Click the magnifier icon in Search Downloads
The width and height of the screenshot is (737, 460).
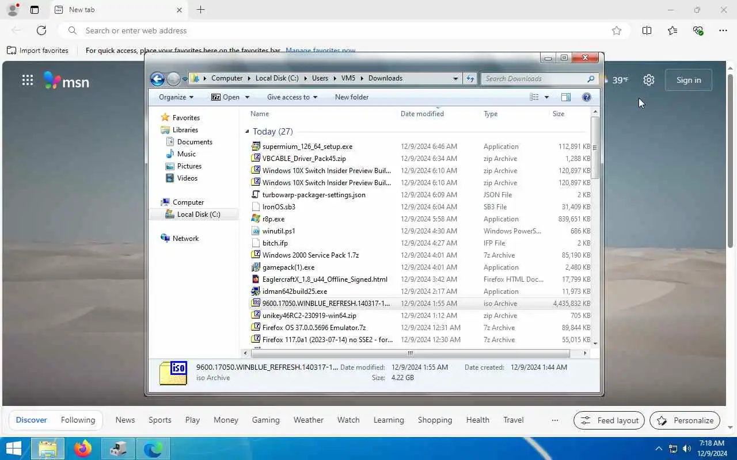tap(591, 79)
